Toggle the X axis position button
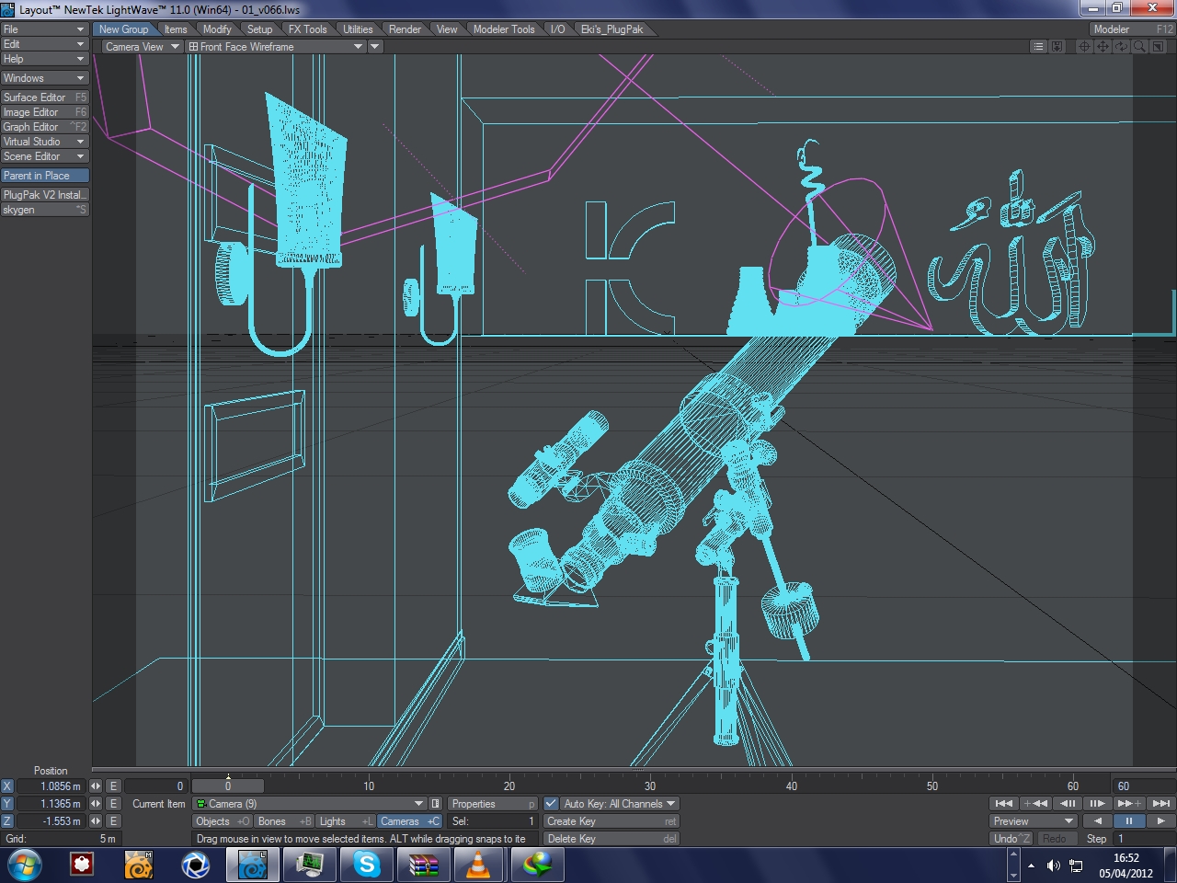This screenshot has height=883, width=1177. 7,786
